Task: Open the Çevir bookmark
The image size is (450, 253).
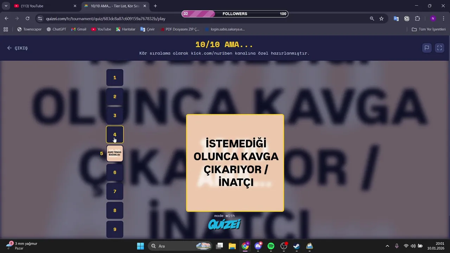Action: pos(148,29)
